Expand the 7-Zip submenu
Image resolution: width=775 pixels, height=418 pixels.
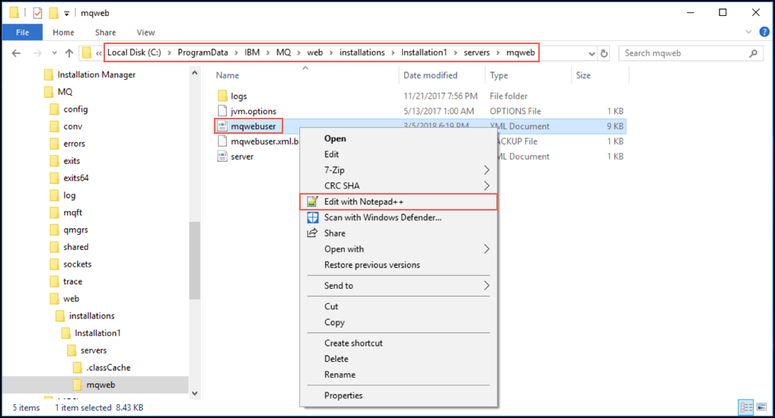click(398, 170)
